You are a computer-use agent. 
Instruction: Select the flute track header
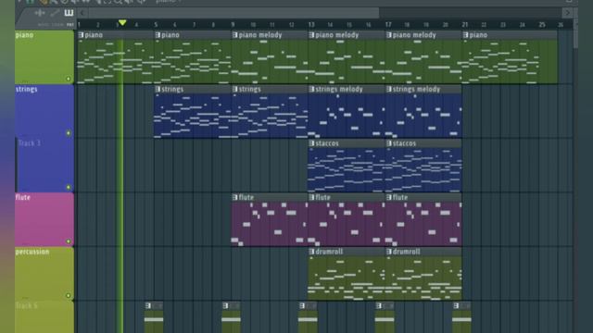click(44, 220)
